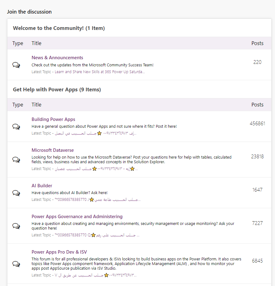
Task: Click the Posts column header in Welcome section
Action: [257, 43]
